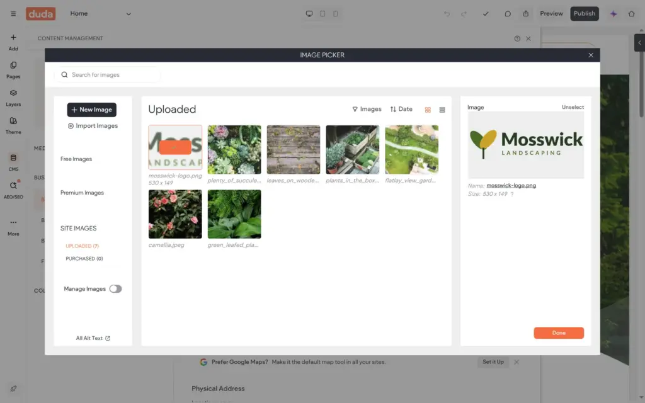Select Free Images category
Screen dimensions: 645x403
click(76, 159)
